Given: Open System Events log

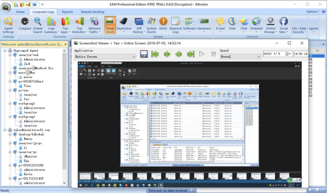Looking at the screenshot, I should (x=151, y=26).
